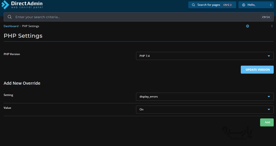This screenshot has height=146, width=276.
Task: Click the PHP Settings breadcrumb item
Action: pyautogui.click(x=30, y=26)
